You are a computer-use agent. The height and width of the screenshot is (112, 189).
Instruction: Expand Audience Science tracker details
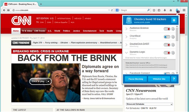126,29
